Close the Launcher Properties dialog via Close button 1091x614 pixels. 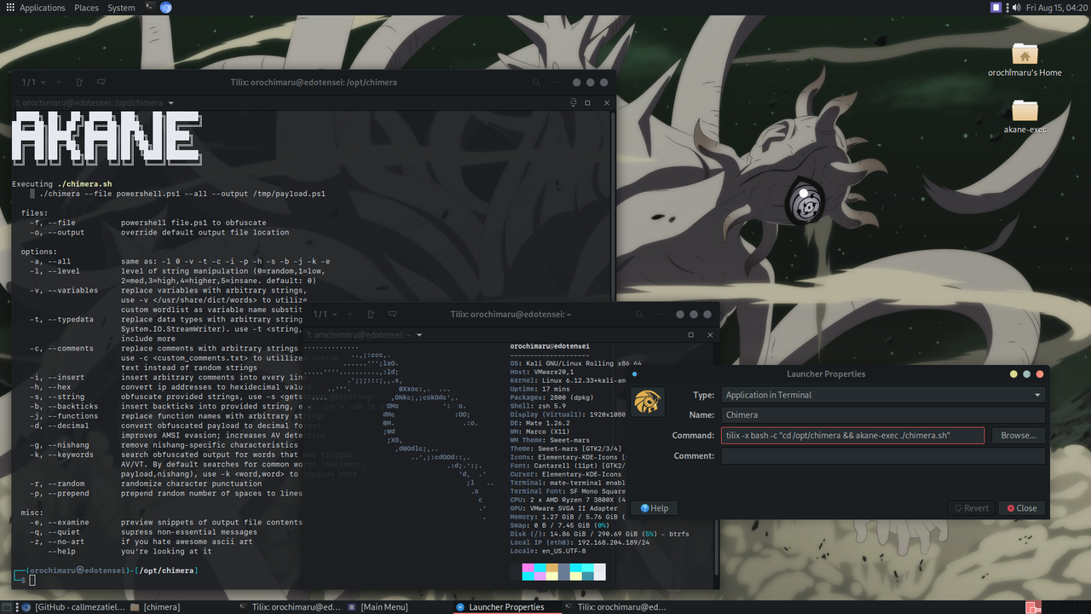pos(1021,508)
